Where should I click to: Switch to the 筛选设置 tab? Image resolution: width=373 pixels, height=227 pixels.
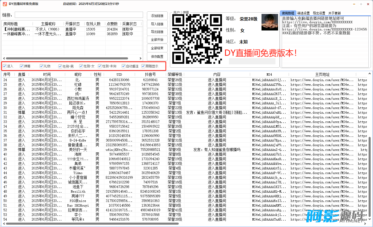tap(303, 13)
